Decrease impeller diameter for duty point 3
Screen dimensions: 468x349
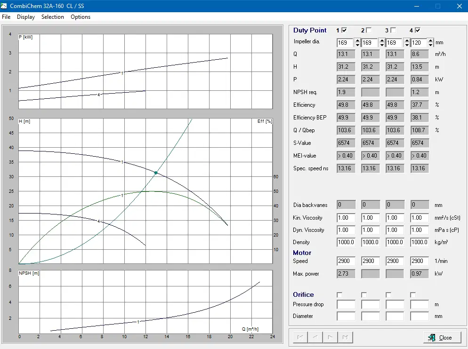[406, 45]
